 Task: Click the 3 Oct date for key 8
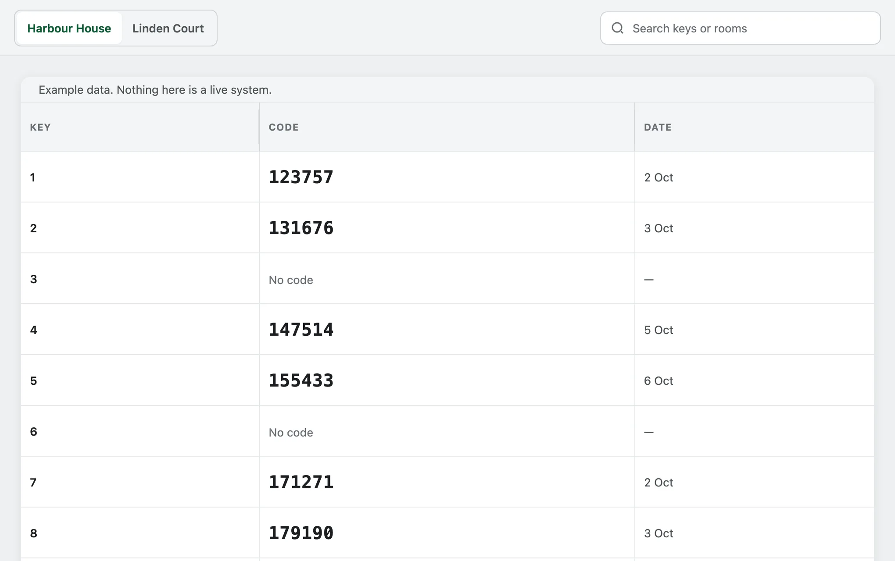pyautogui.click(x=659, y=533)
